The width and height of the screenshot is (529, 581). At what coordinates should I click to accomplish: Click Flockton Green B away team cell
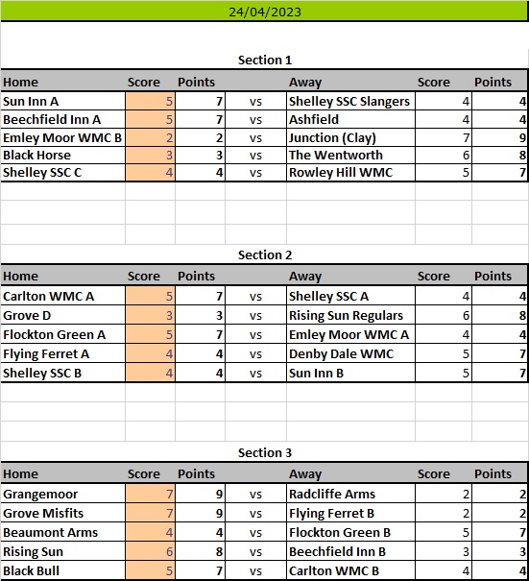point(350,532)
